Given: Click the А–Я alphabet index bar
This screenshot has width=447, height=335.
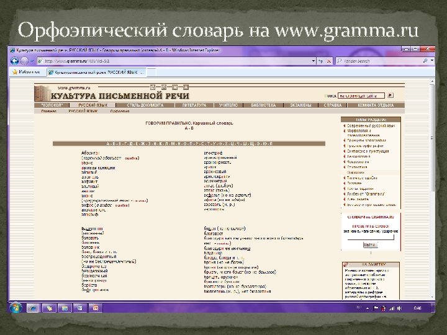Looking at the screenshot, I should pos(189,143).
